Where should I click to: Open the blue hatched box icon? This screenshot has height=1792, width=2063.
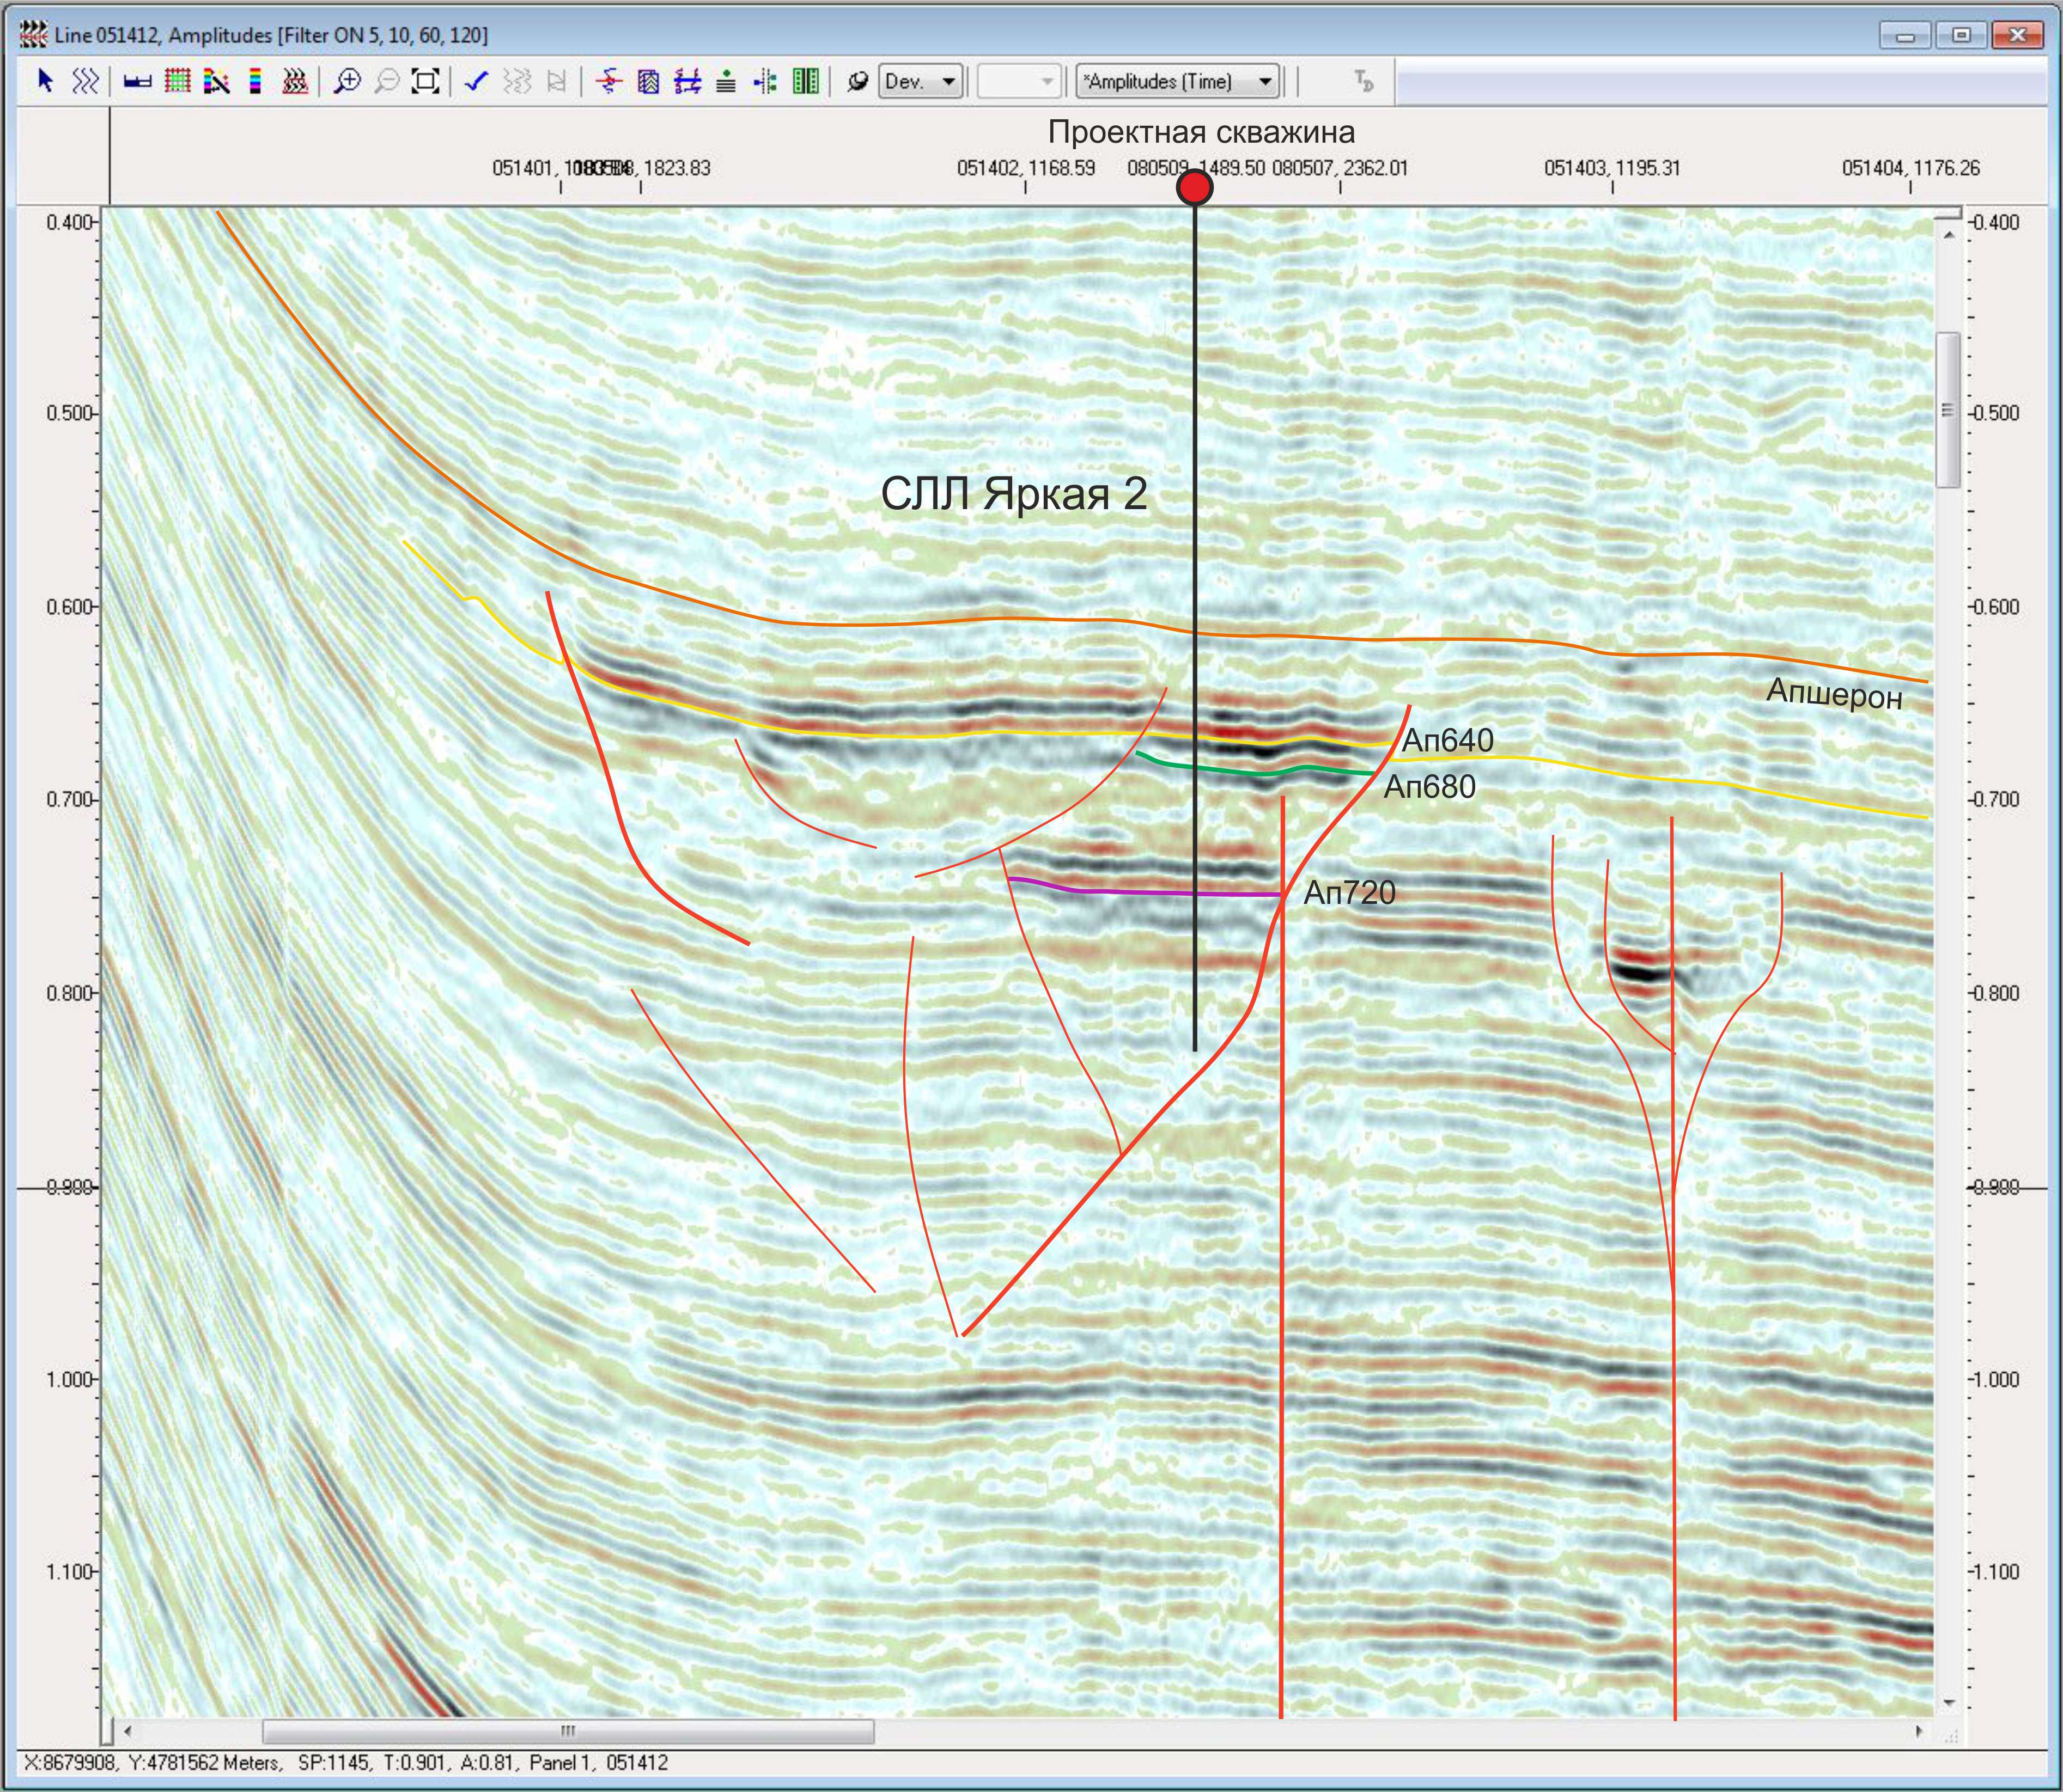[648, 81]
